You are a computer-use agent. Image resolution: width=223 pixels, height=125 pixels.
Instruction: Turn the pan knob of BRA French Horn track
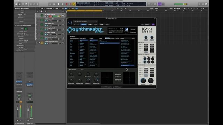[x=63, y=38]
